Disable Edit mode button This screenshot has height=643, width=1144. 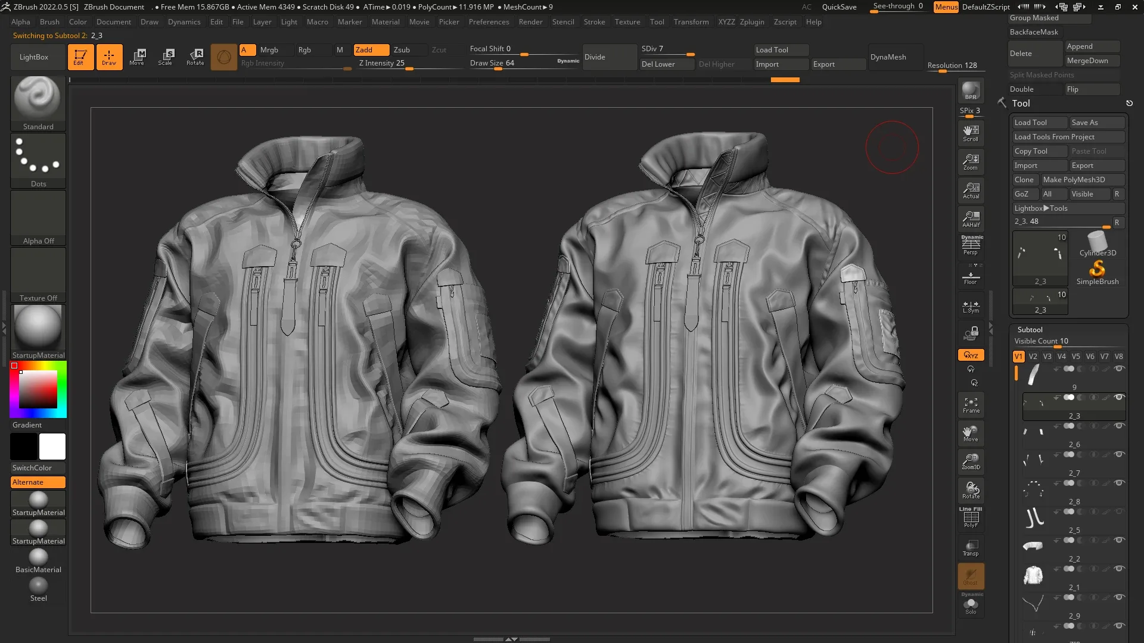click(x=81, y=57)
